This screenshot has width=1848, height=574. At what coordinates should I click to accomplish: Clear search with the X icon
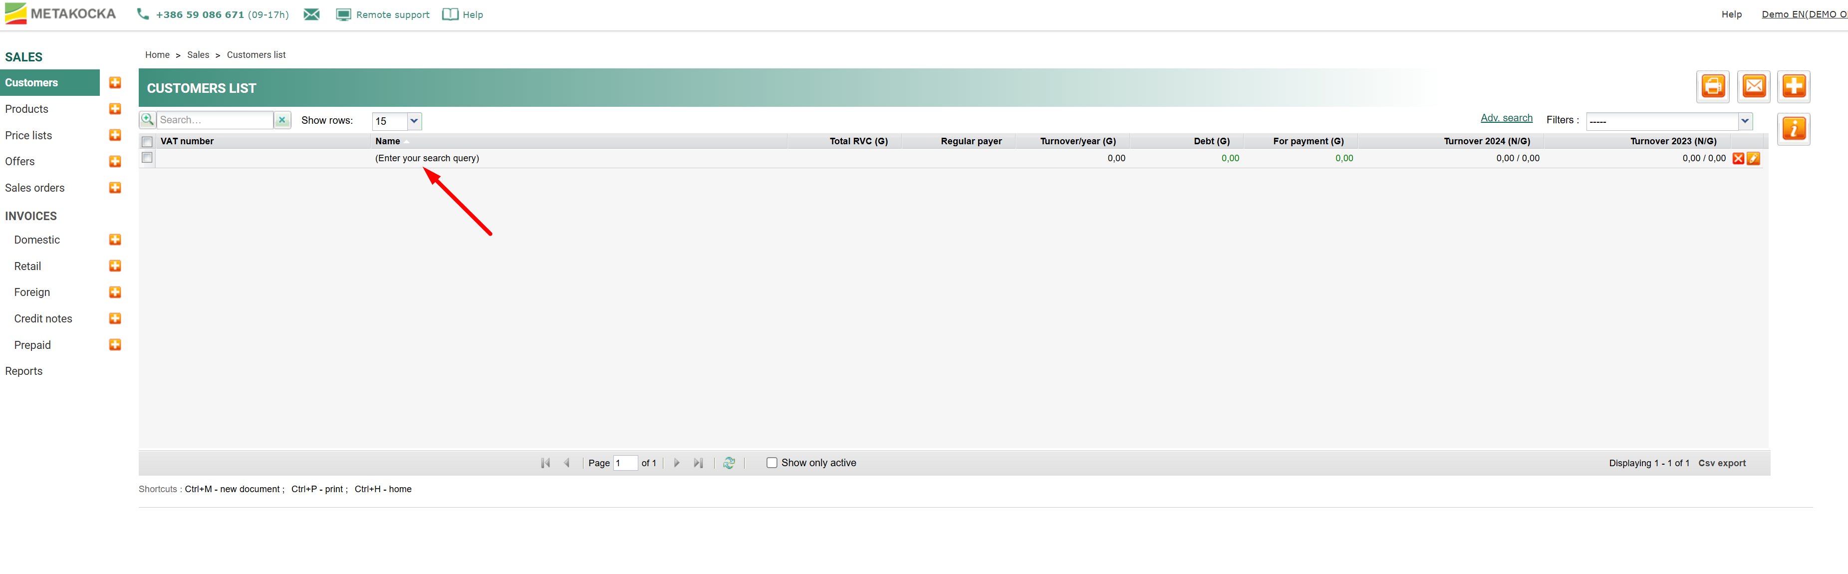click(x=282, y=121)
